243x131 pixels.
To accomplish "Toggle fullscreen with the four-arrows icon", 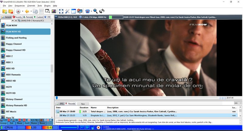I will (61, 11).
